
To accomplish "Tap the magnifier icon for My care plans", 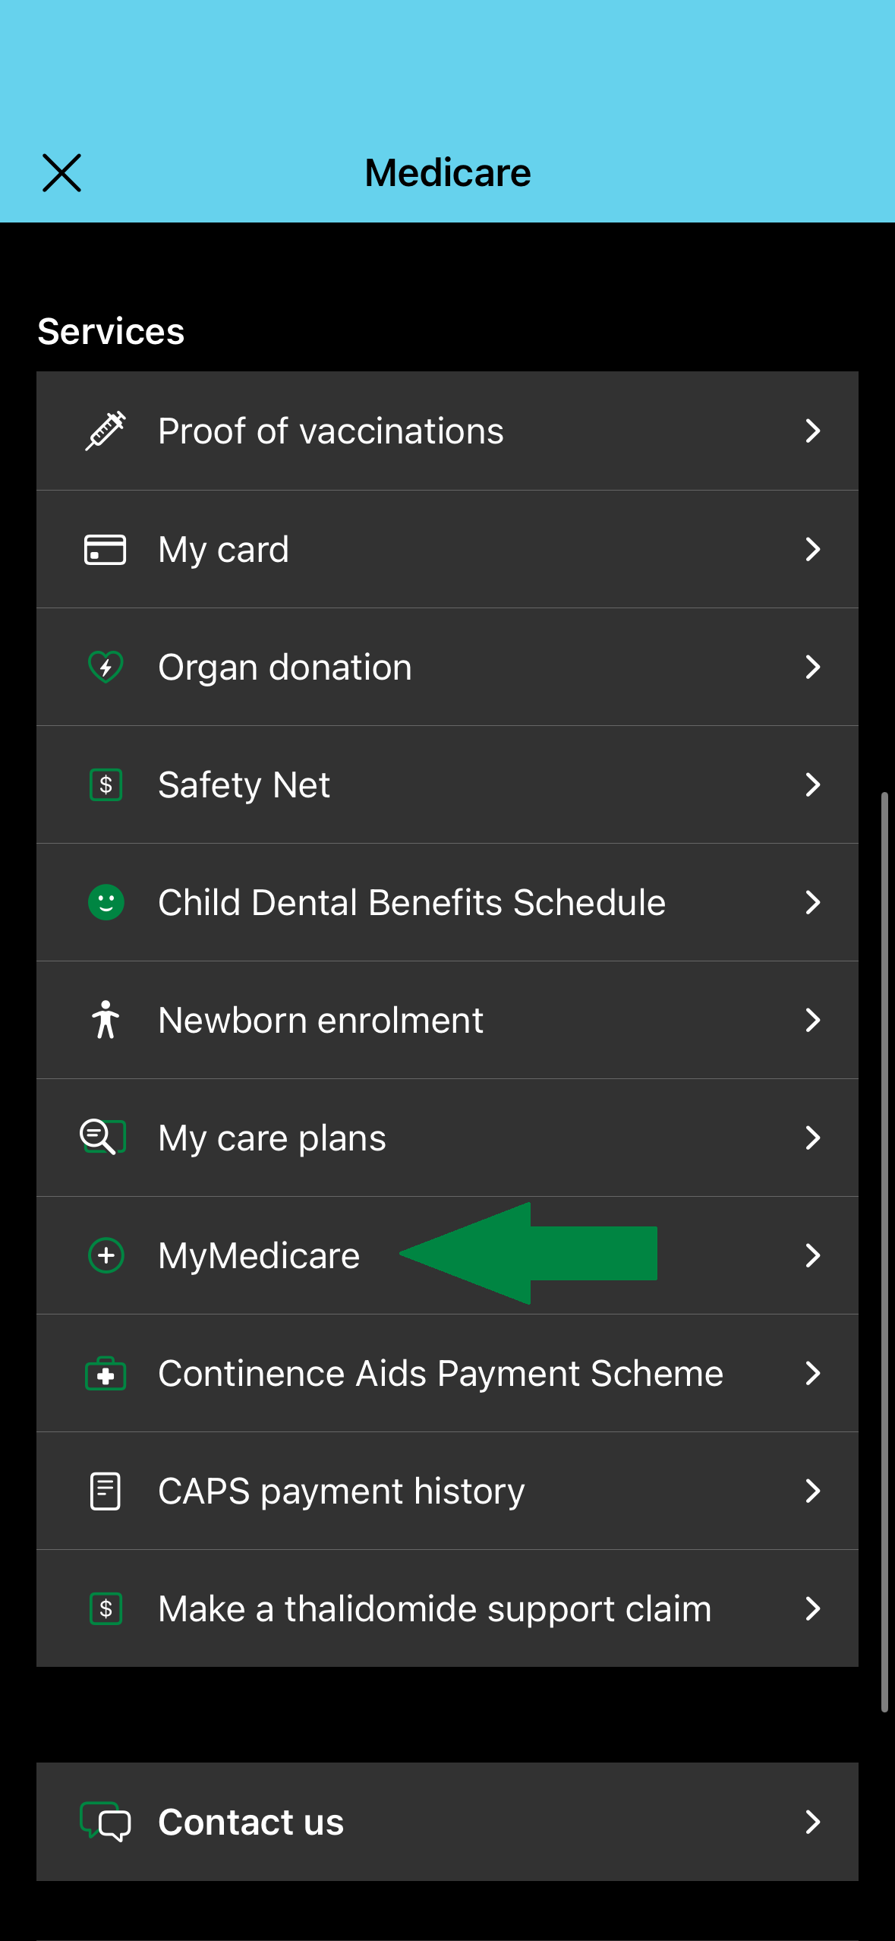I will 102,1138.
